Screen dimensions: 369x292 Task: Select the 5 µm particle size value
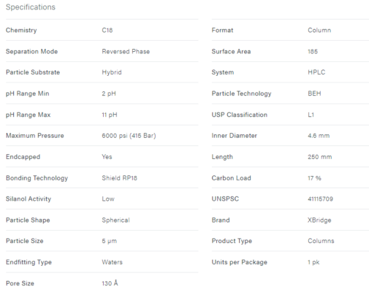pos(109,241)
